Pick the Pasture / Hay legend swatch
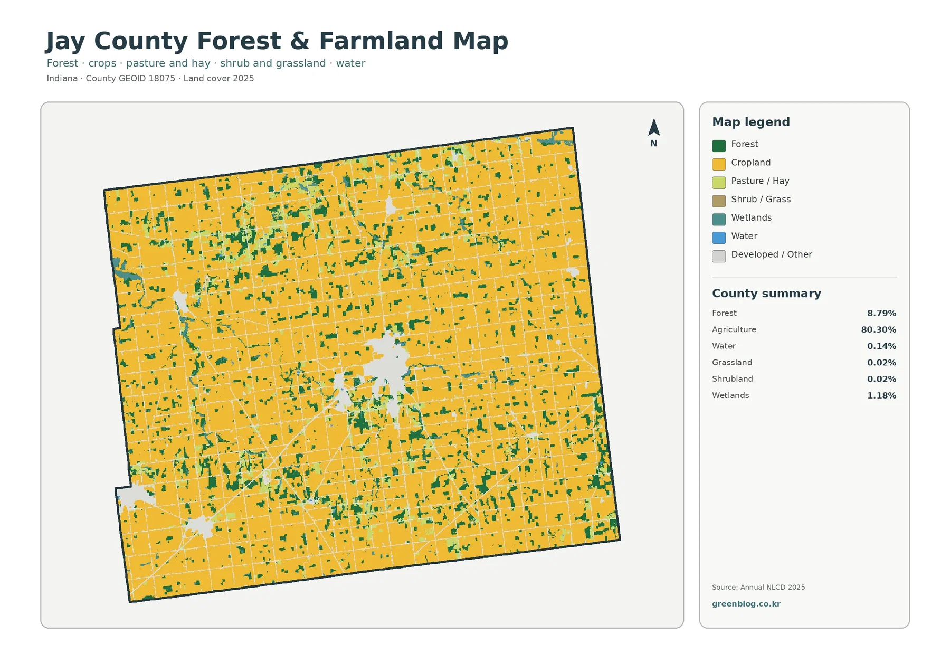This screenshot has width=950, height=672. (x=719, y=183)
